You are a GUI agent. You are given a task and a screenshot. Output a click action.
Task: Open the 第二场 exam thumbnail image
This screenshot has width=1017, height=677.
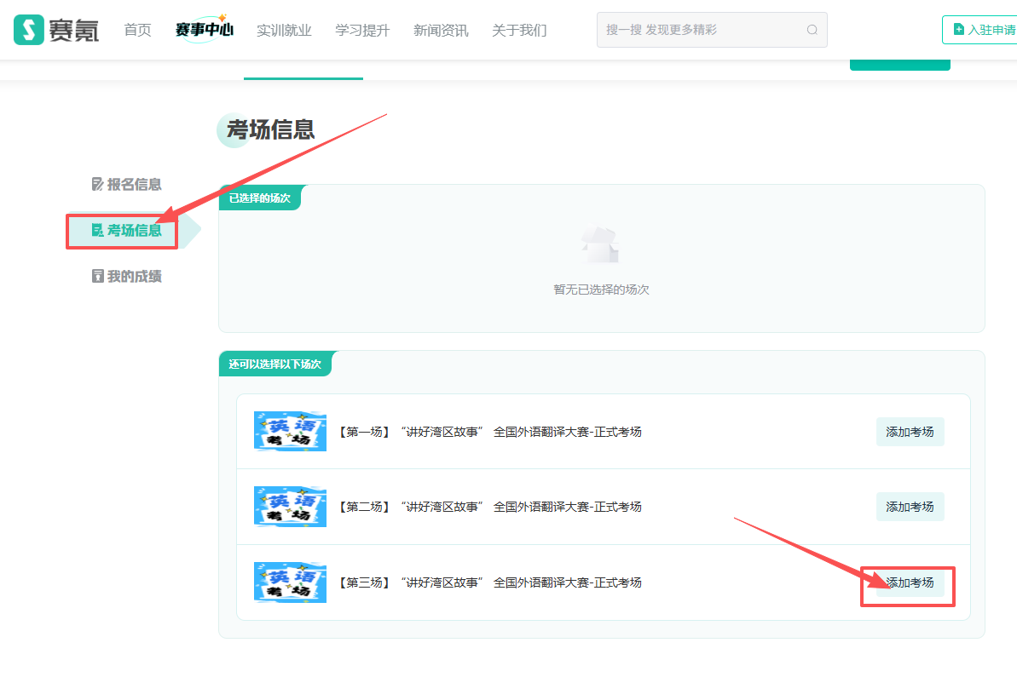pos(290,507)
